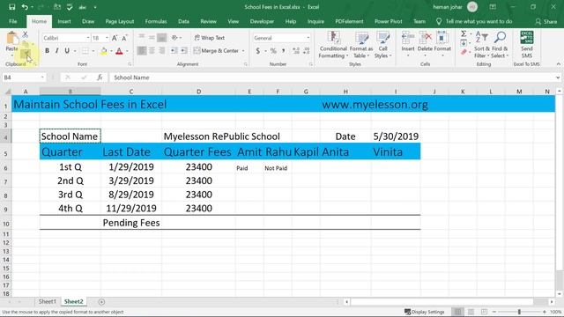Click the AutoSum sigma icon
This screenshot has width=564, height=317.
tap(464, 33)
